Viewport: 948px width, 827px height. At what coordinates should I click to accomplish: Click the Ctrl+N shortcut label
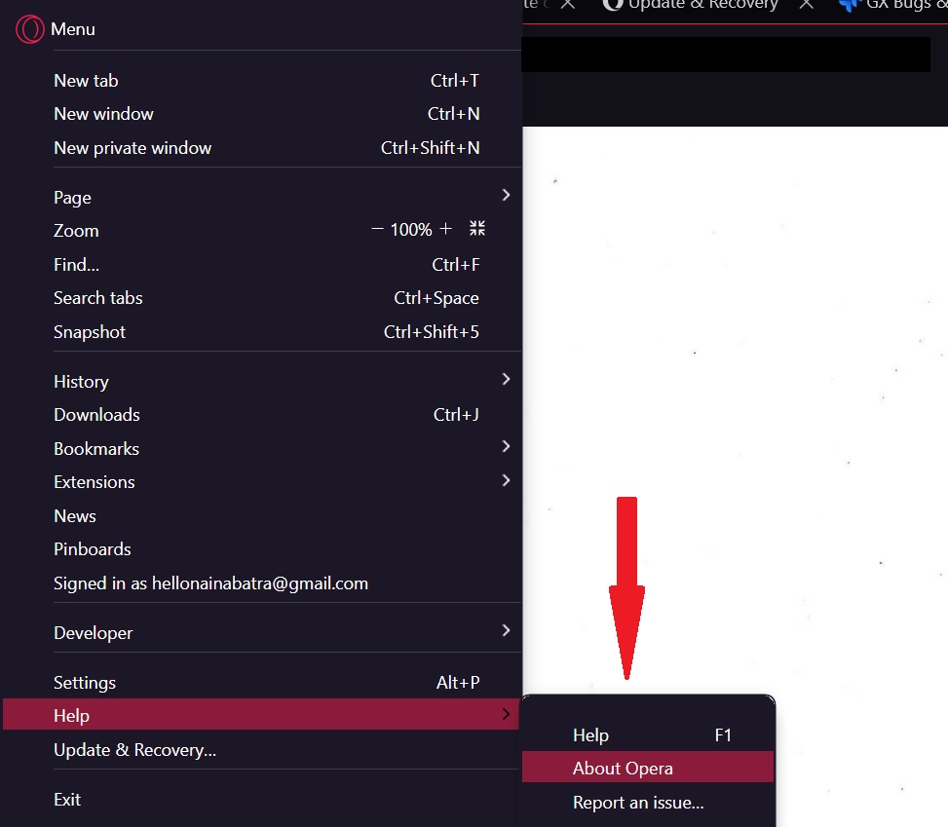(453, 114)
